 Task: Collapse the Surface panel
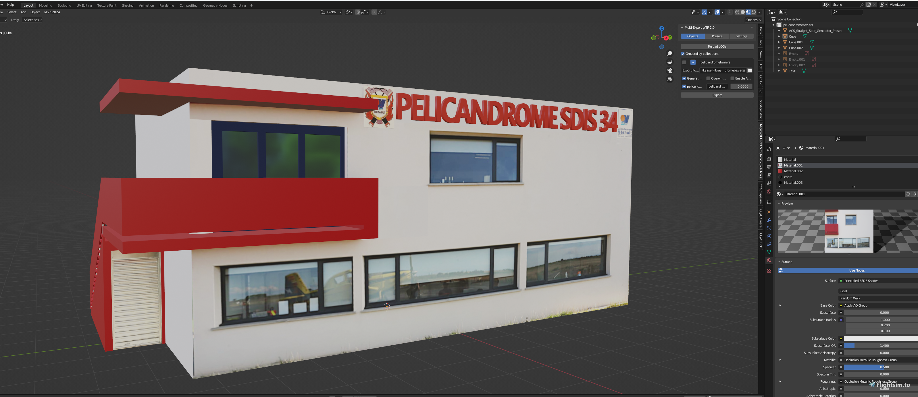(779, 262)
